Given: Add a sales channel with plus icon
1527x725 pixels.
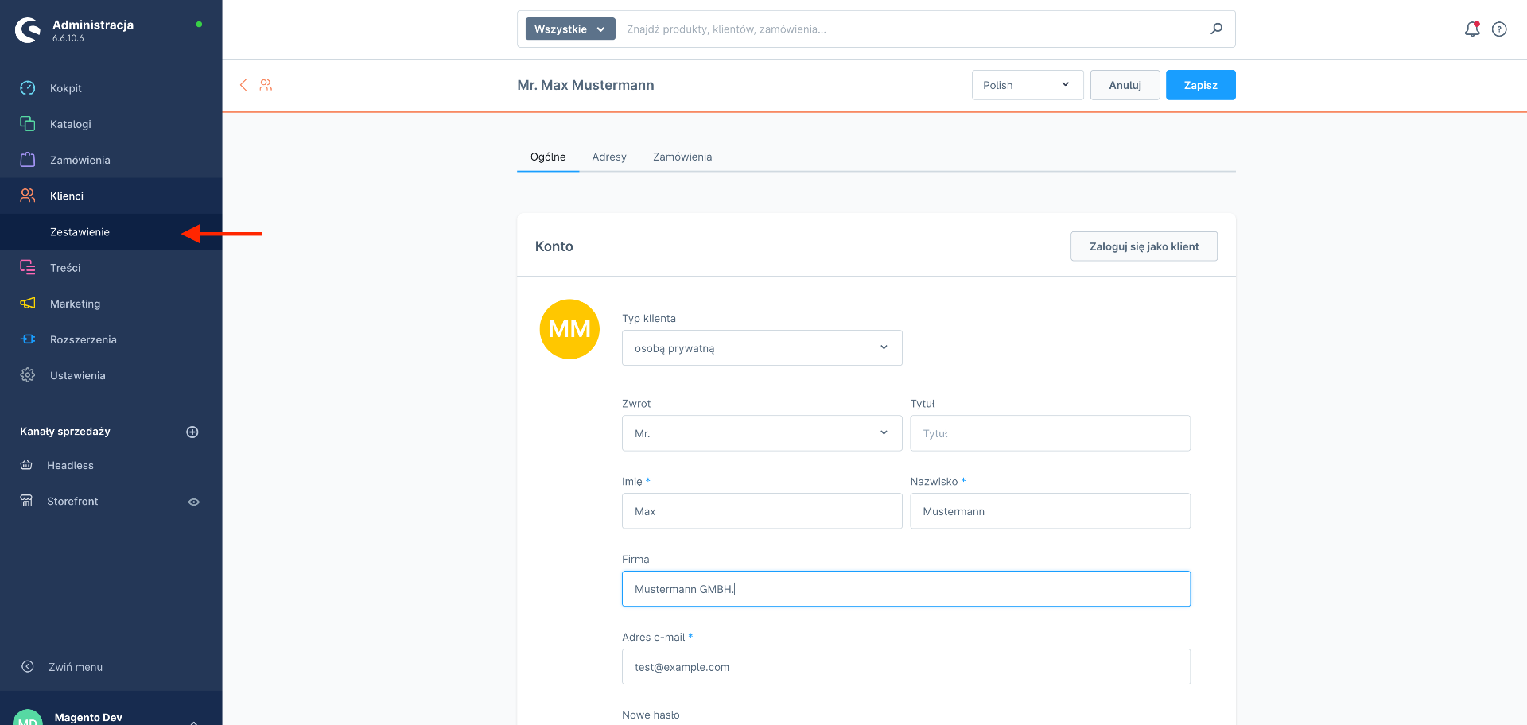Looking at the screenshot, I should click(x=192, y=432).
